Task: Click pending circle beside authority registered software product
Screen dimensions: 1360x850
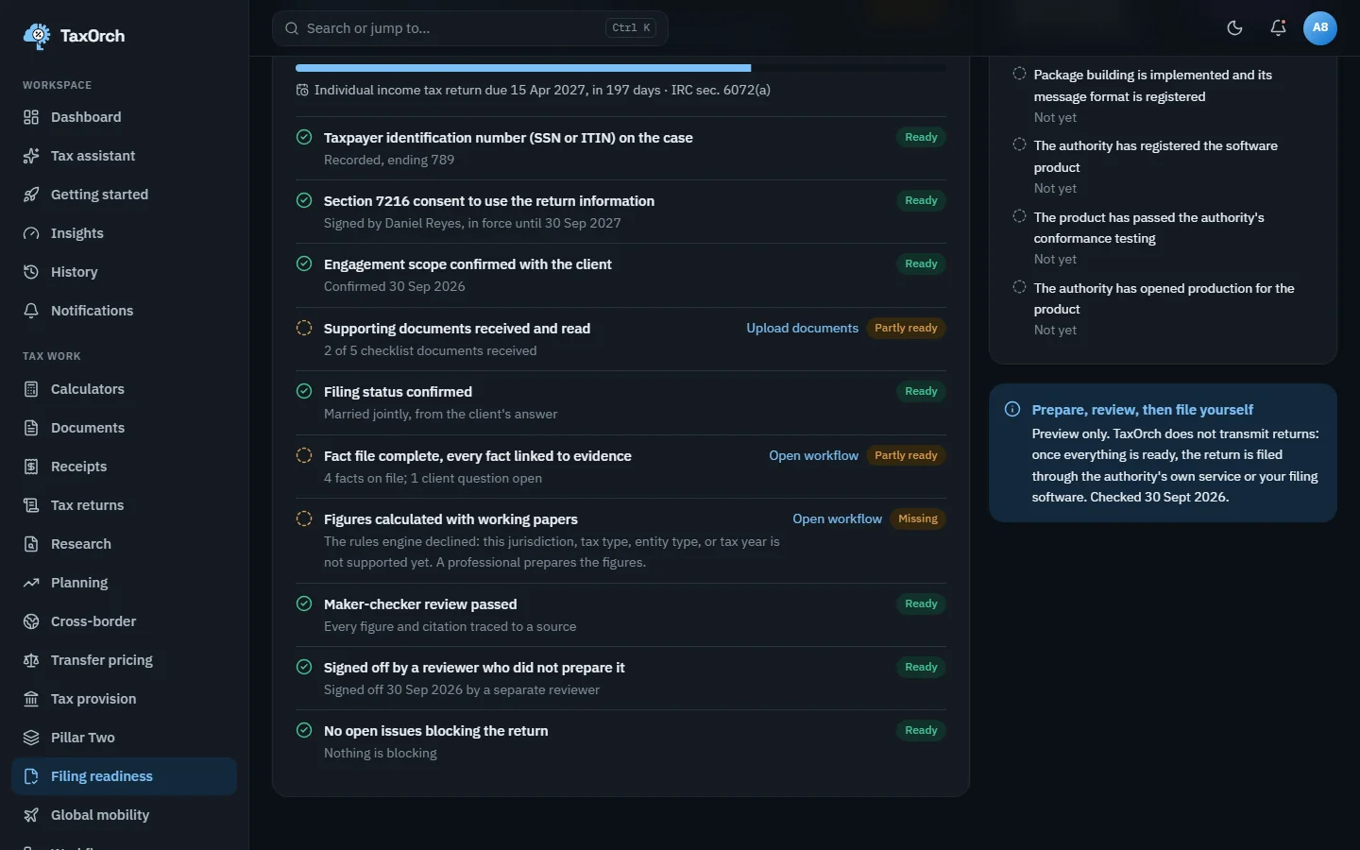Action: (1019, 144)
